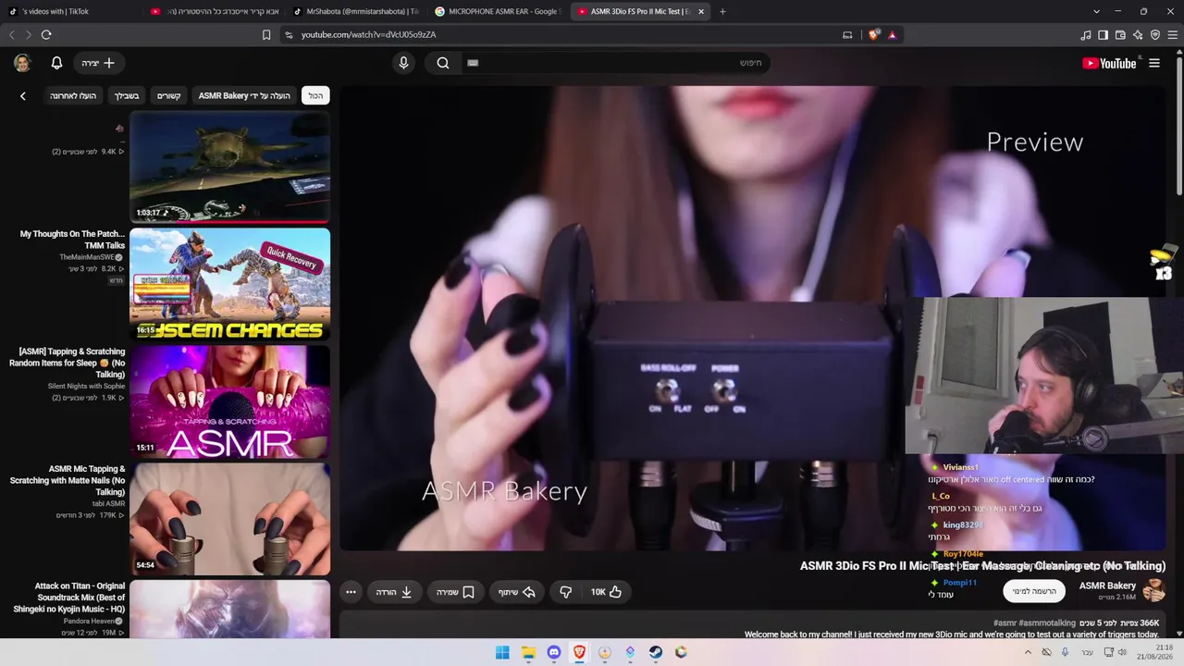The image size is (1184, 666).
Task: Open the ASMR Bakery channel name link
Action: 1107,586
